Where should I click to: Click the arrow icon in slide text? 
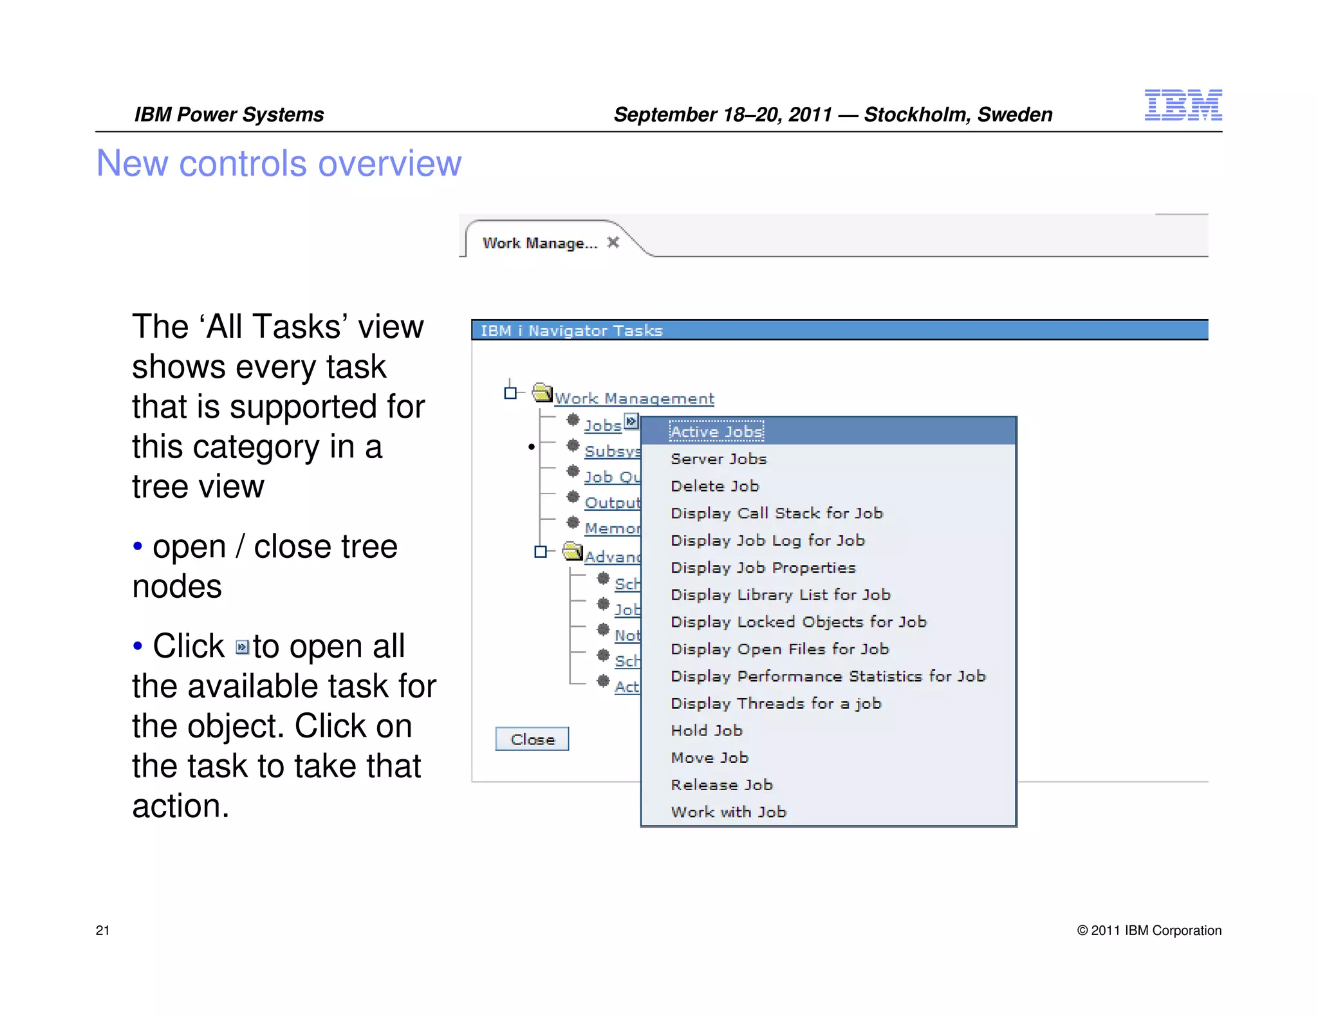point(242,647)
